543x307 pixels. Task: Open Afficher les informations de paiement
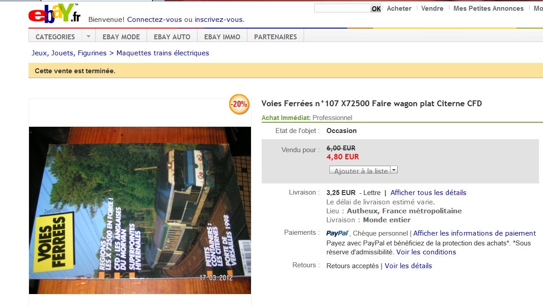[475, 233]
